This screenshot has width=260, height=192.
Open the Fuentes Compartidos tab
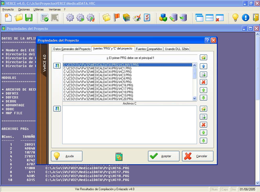(x=149, y=49)
